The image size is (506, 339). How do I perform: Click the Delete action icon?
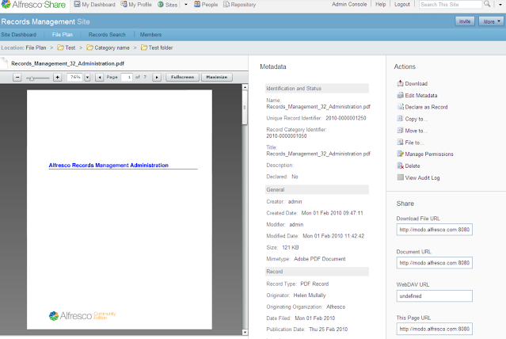click(x=400, y=166)
